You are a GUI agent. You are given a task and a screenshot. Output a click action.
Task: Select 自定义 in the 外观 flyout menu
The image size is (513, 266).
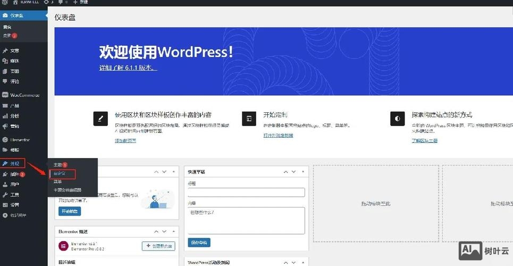pyautogui.click(x=60, y=174)
